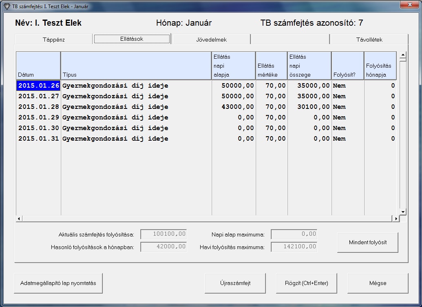Click the Aktuális számfejtés folyósítása field
This screenshot has width=422, height=307.
(163, 234)
